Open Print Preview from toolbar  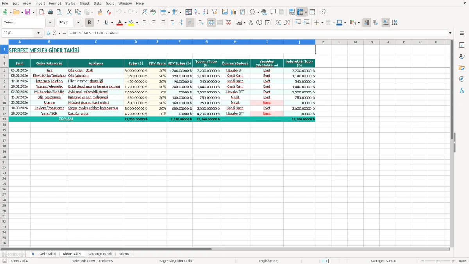coord(59,12)
